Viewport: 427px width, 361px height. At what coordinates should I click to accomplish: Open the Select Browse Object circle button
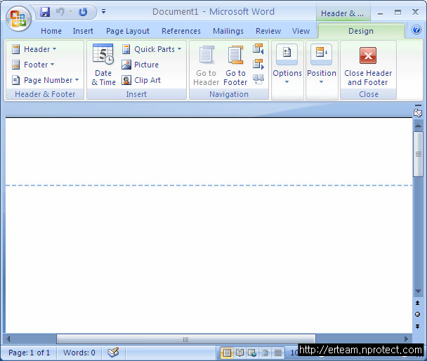(417, 315)
